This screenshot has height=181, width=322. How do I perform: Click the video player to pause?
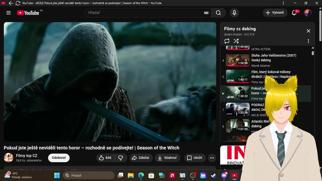click(110, 82)
